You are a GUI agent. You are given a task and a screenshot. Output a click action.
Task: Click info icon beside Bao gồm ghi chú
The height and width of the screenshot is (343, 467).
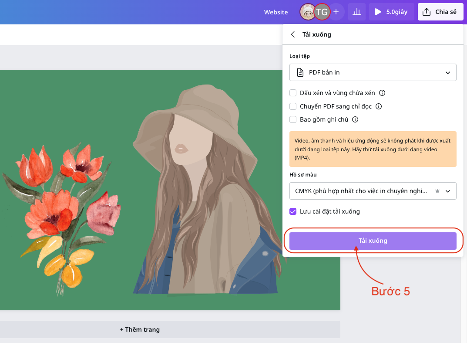point(355,119)
